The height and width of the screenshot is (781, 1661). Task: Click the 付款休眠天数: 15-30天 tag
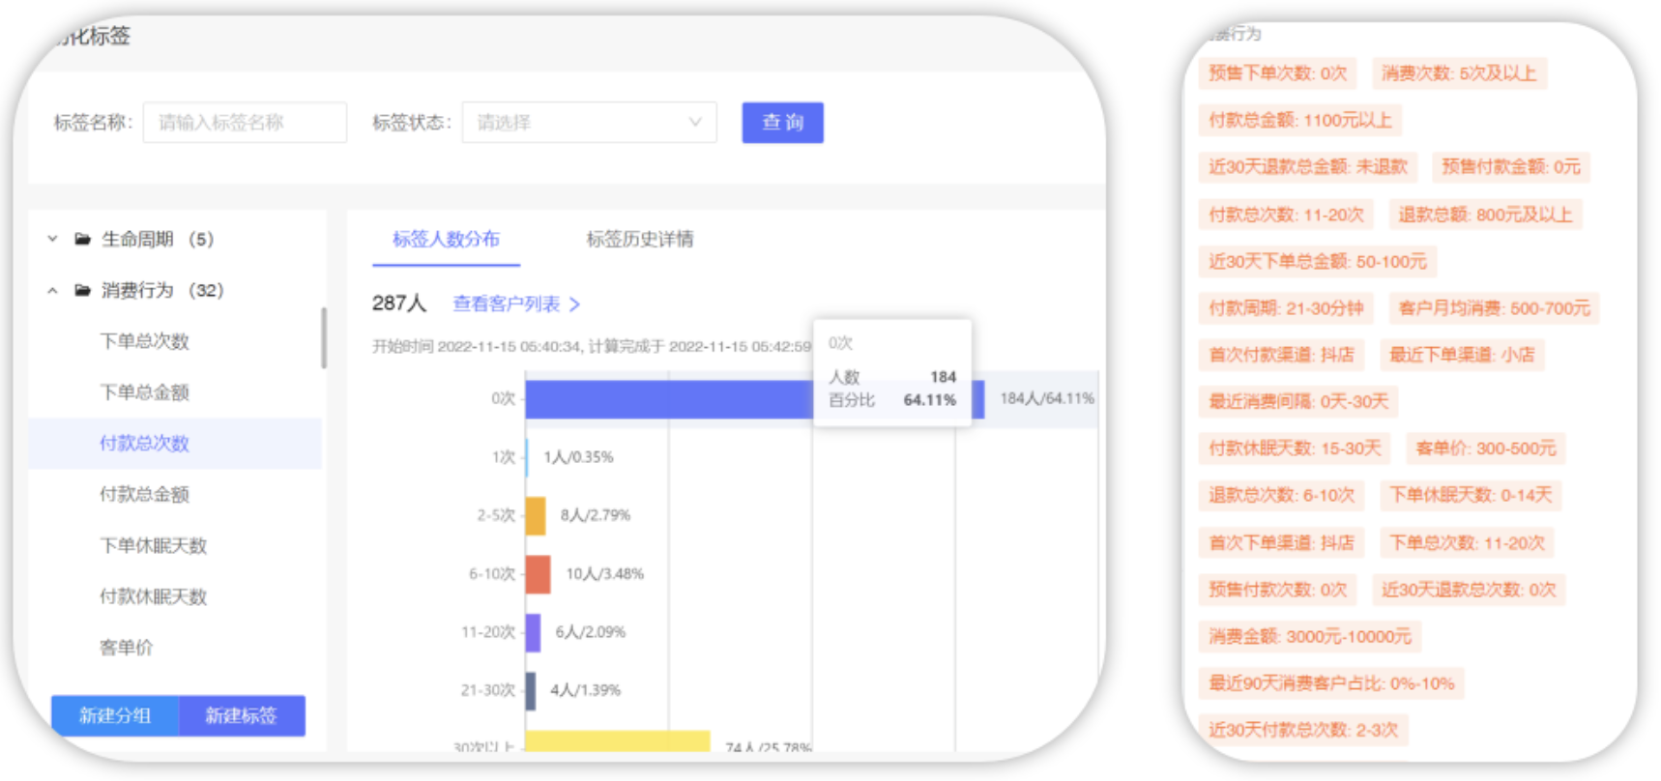pyautogui.click(x=1295, y=448)
